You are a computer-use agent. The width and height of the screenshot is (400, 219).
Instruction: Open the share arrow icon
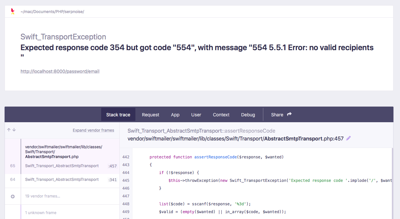point(289,114)
